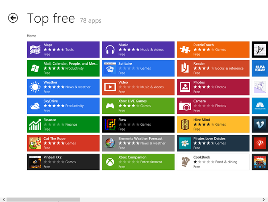
Task: Click the scrollbar right arrow
Action: tap(264, 199)
